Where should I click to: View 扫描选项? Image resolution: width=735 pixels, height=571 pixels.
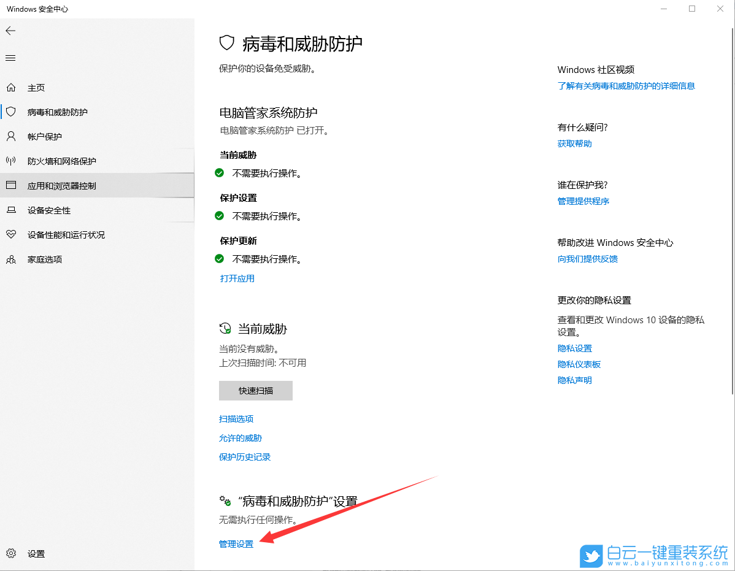pos(236,418)
